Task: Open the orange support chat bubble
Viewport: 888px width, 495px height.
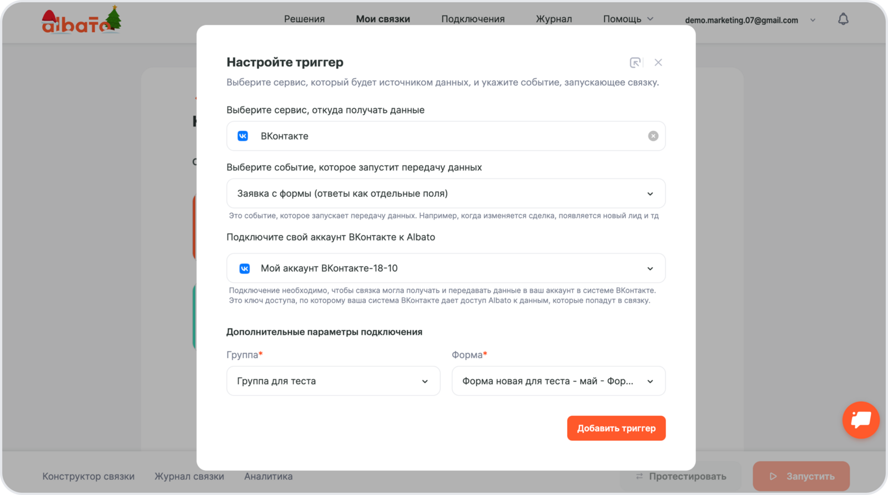Action: [861, 420]
